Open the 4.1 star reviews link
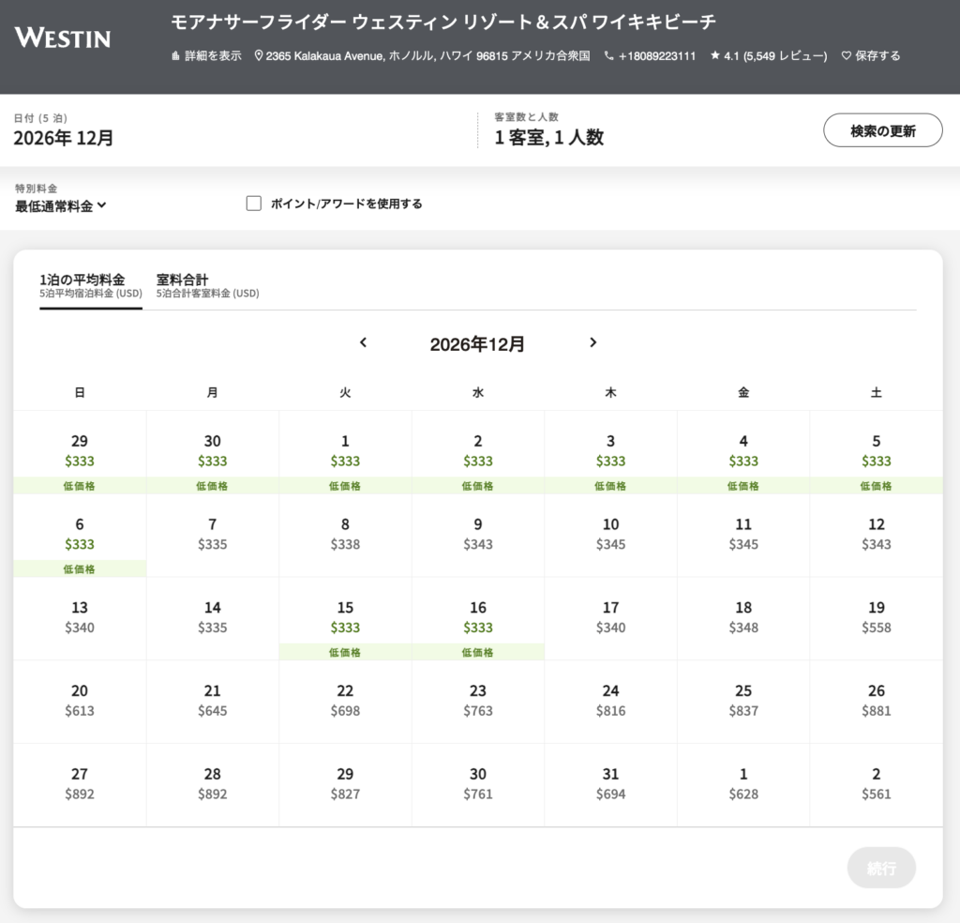Image resolution: width=960 pixels, height=923 pixels. point(769,55)
